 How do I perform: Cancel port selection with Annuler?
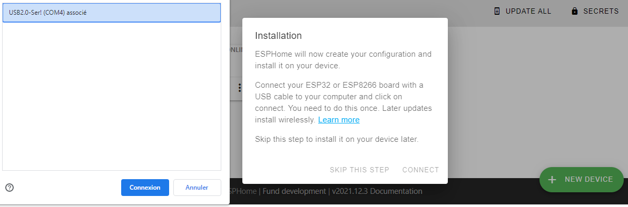point(197,188)
